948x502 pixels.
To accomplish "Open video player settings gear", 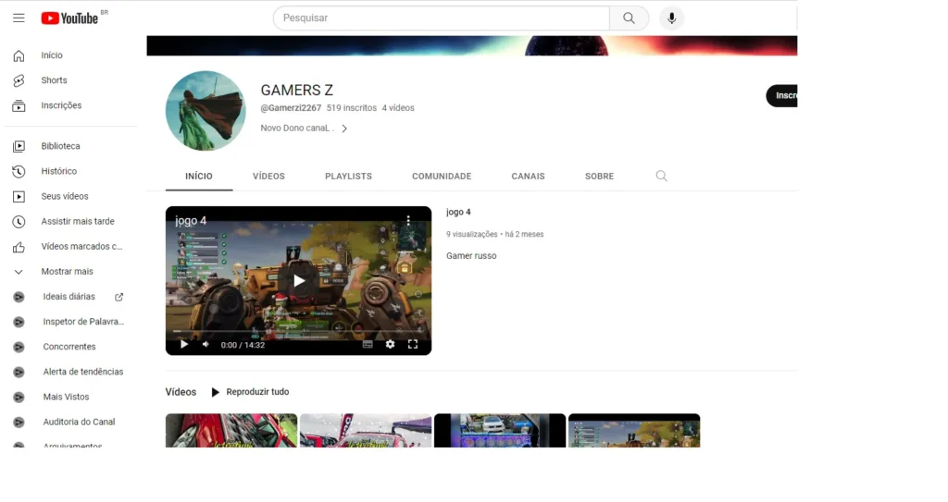I will 390,344.
